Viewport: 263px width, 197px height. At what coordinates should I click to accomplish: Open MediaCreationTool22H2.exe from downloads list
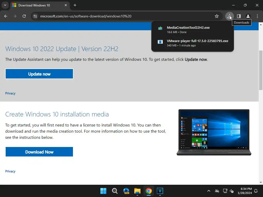(193, 30)
